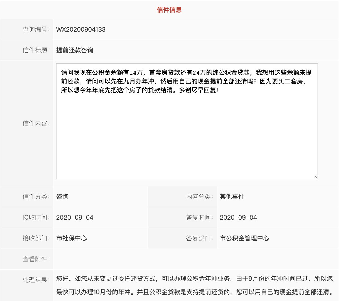Click the 信件信息 header title
339x302 pixels.
169,10
